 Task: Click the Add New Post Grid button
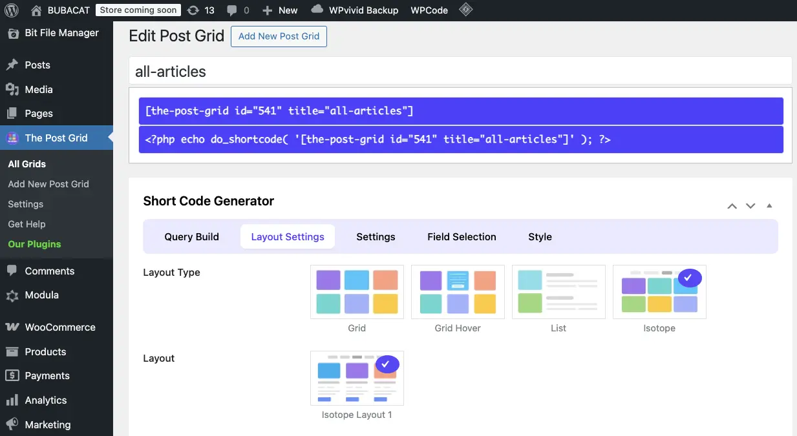(x=279, y=36)
